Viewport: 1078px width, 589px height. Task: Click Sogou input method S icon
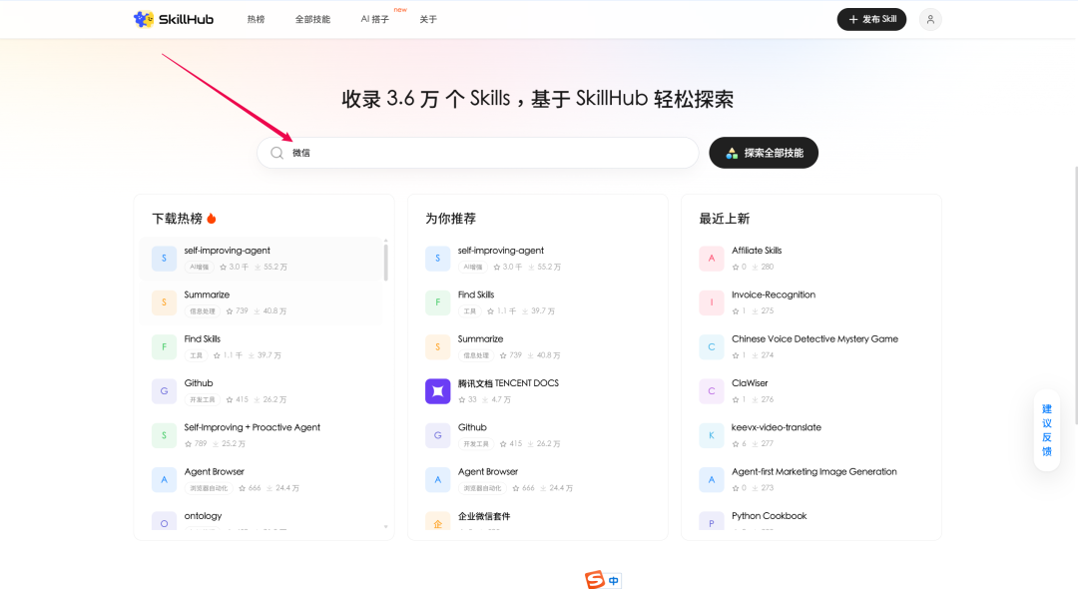coord(595,579)
